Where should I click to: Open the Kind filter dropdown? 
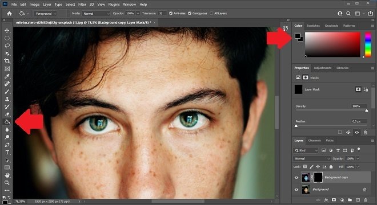[x=306, y=150]
